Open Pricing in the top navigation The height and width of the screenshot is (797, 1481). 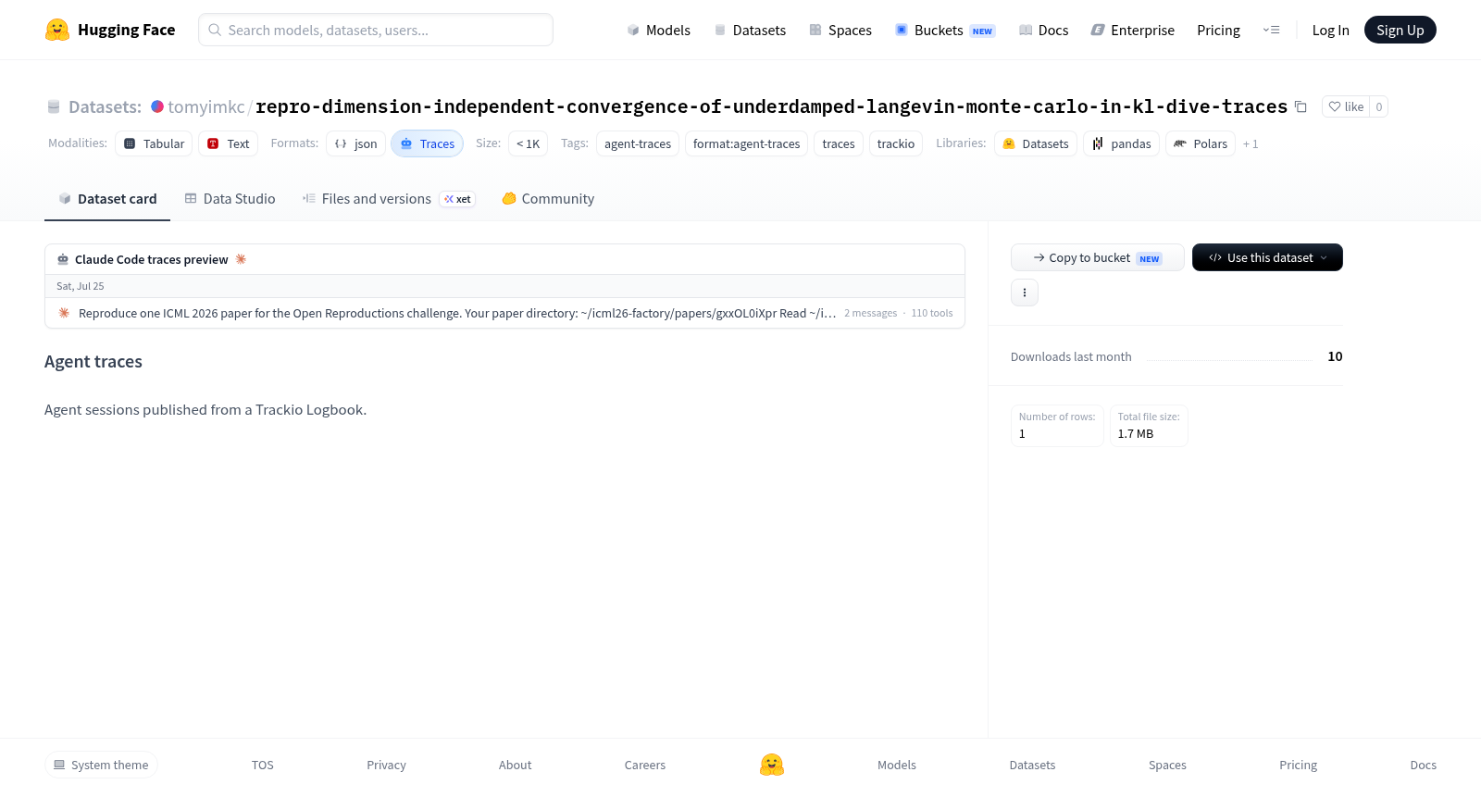(x=1218, y=30)
